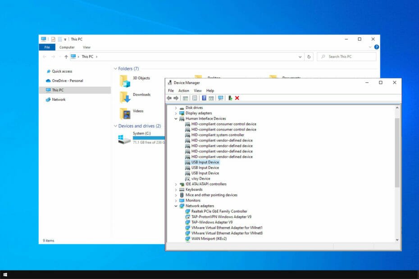
Task: Click scroll down arrow in Device Manager
Action: [397, 240]
